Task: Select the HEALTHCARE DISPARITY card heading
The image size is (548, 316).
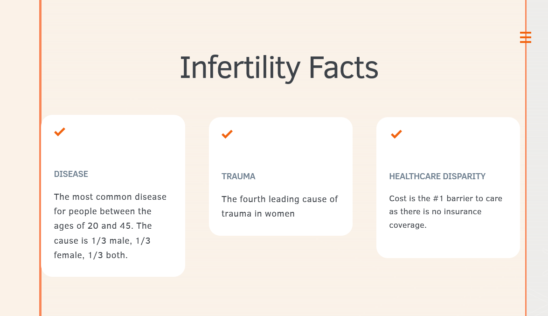Action: click(437, 176)
